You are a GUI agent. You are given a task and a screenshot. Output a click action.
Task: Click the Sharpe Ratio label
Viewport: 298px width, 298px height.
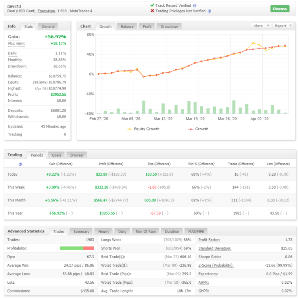coord(210,257)
